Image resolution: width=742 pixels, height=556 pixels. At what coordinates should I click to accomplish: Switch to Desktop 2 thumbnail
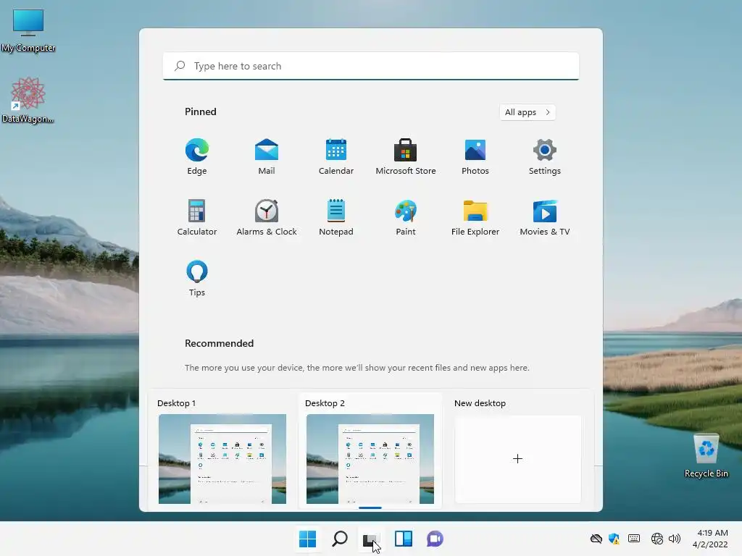(x=370, y=458)
